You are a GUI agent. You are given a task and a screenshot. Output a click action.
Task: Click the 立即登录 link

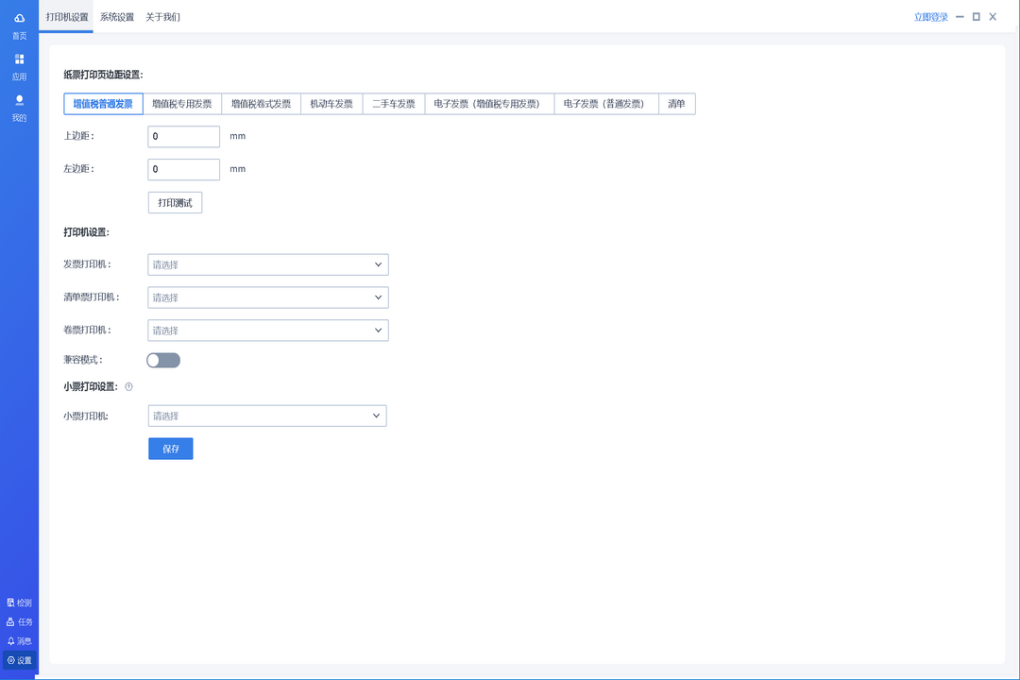tap(930, 17)
